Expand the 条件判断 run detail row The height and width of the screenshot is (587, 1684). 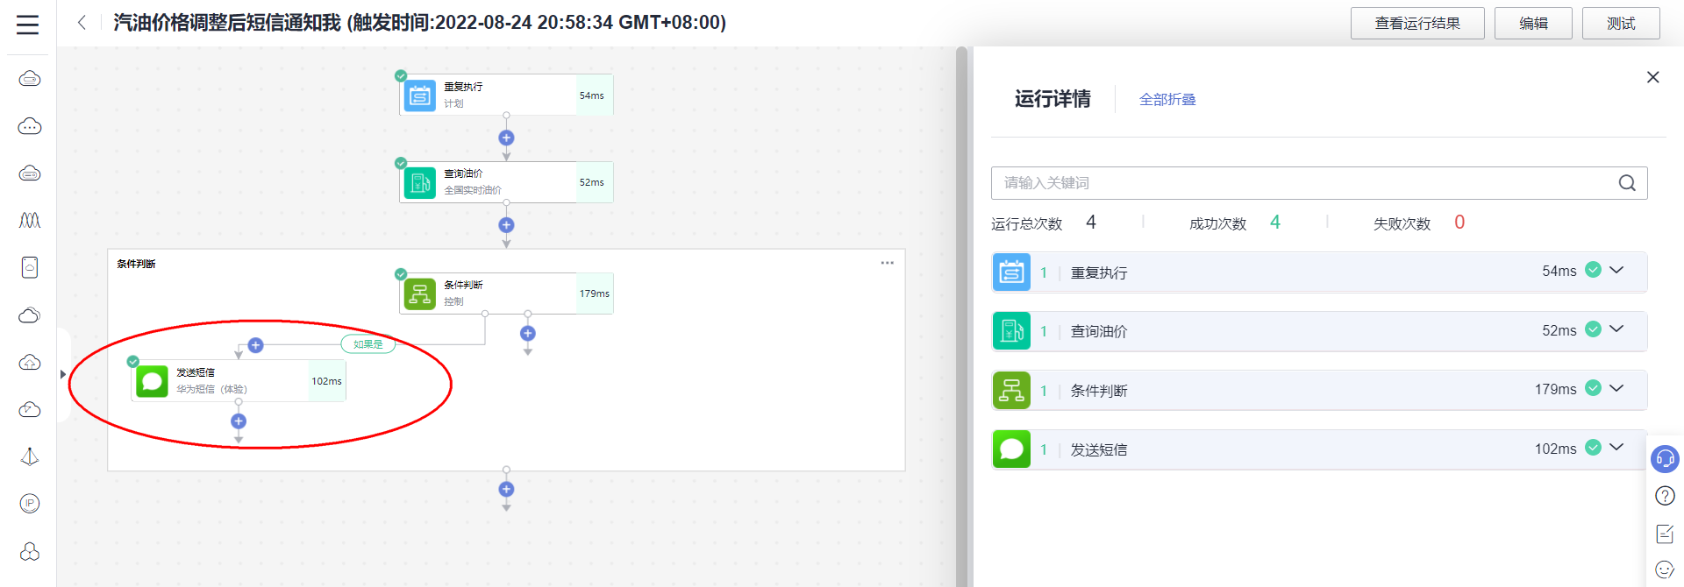point(1616,388)
